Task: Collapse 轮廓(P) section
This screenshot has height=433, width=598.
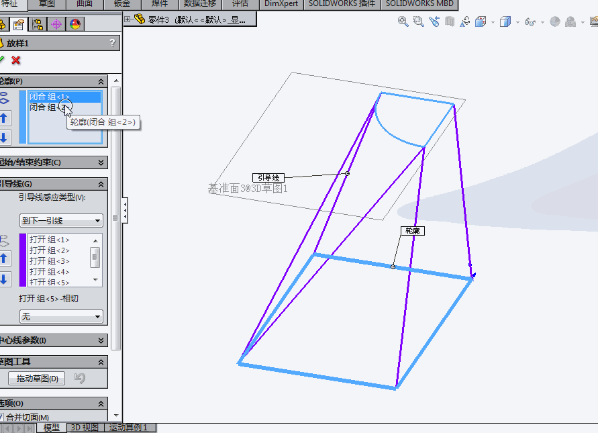Action: click(101, 82)
